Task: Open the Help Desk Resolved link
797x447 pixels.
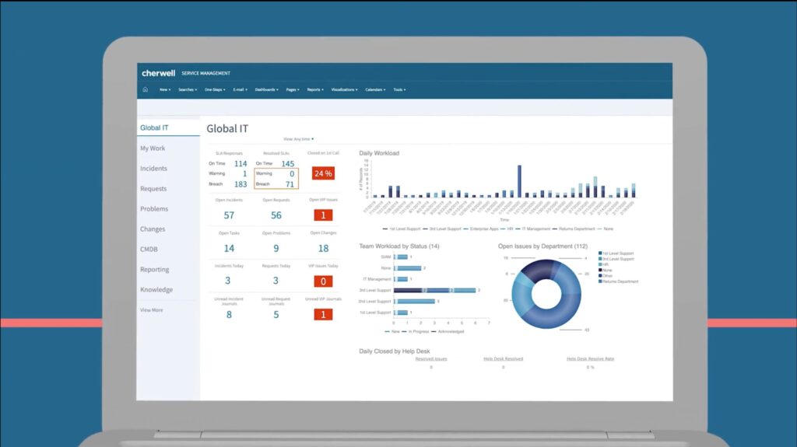Action: 503,359
